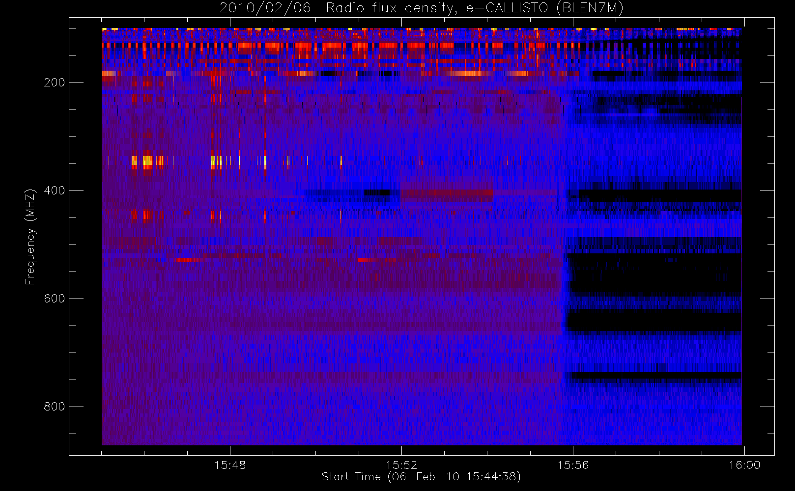Viewport: 795px width, 491px height.
Task: Click the 200 frequency tick label
Action: [x=54, y=82]
